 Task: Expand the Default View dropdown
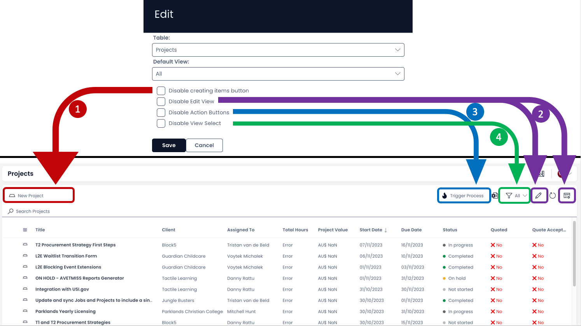pyautogui.click(x=278, y=74)
